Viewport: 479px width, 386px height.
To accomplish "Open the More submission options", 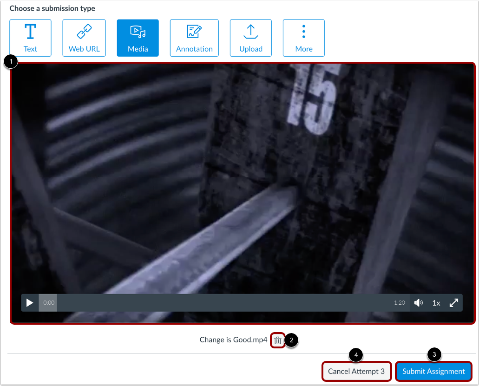I will (304, 38).
